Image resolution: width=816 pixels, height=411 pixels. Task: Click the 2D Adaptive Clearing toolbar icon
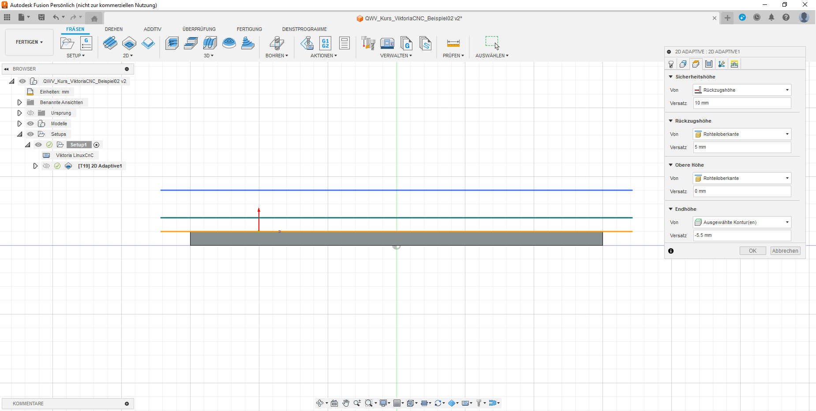coord(110,43)
